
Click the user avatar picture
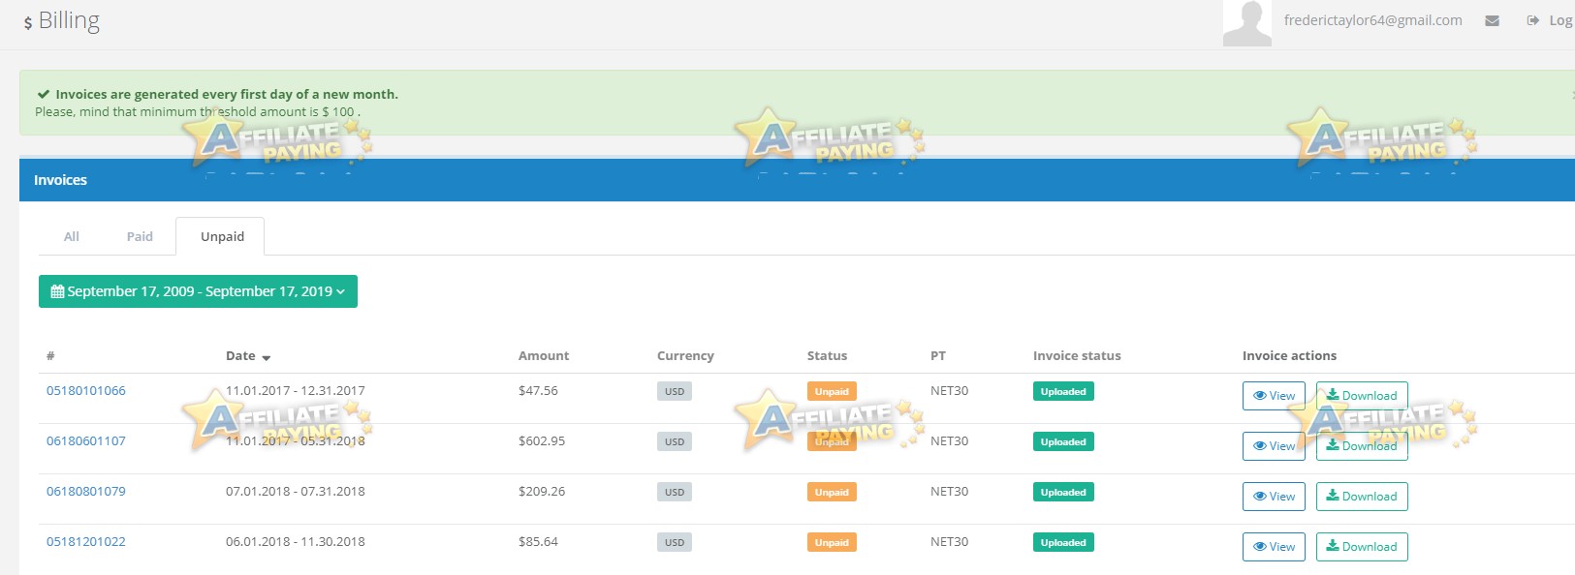click(1247, 23)
